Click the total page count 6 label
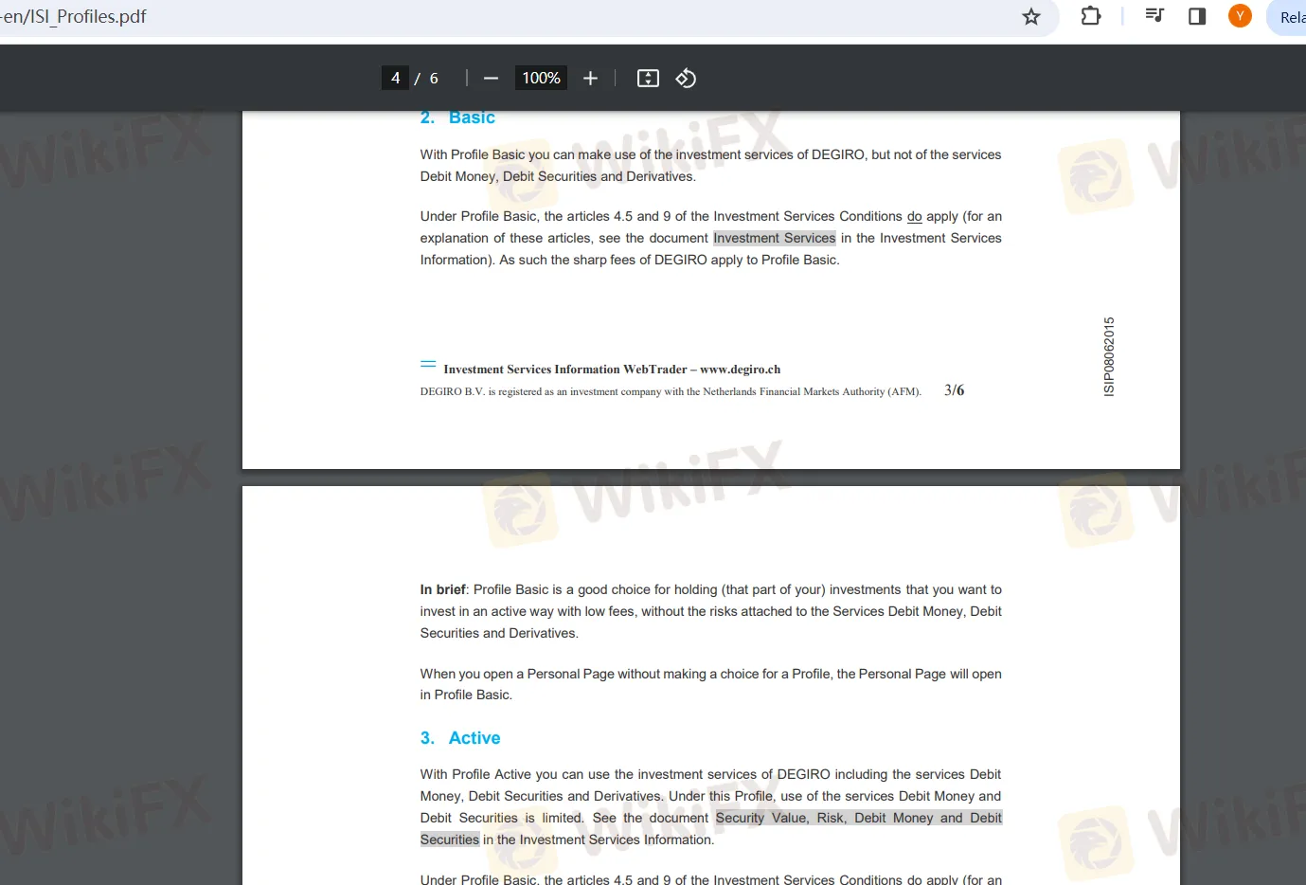Screen dimensions: 1306x885 (434, 79)
